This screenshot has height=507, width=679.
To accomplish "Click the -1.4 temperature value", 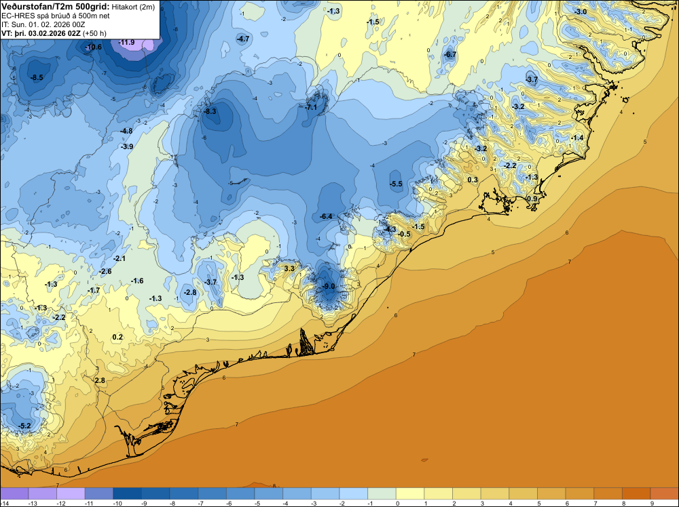I will pyautogui.click(x=577, y=138).
